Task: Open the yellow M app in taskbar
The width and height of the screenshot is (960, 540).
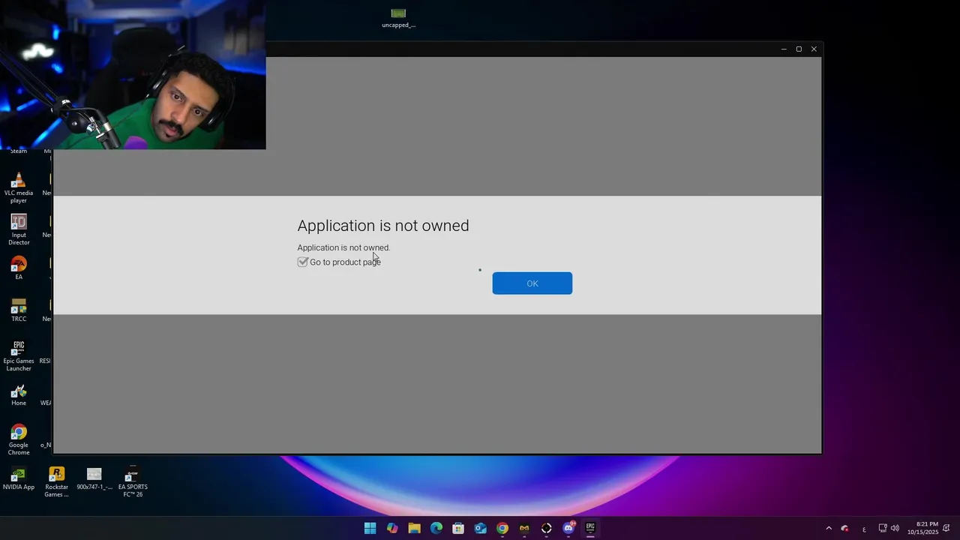Action: coord(524,528)
